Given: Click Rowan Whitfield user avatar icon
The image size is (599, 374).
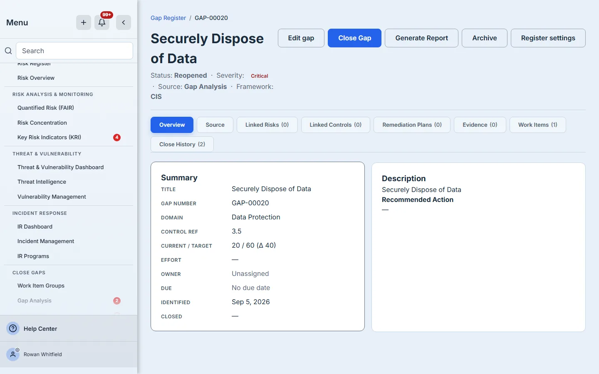Looking at the screenshot, I should (13, 354).
